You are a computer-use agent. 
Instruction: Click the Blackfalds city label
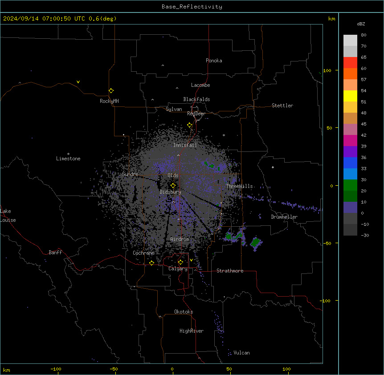[x=196, y=99]
